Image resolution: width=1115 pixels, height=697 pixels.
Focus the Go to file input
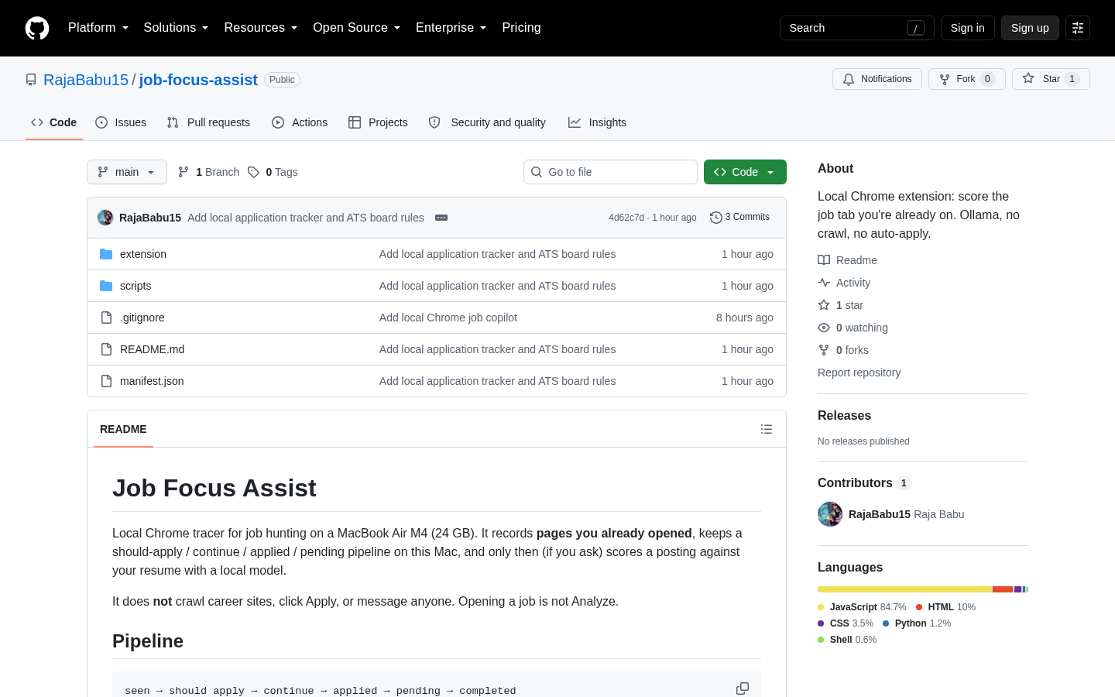click(610, 172)
